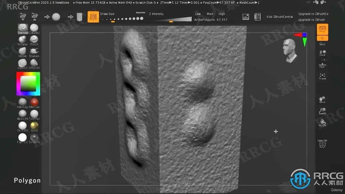The width and height of the screenshot is (345, 194).
Task: Select the Pinch brush
Action: coord(34,41)
